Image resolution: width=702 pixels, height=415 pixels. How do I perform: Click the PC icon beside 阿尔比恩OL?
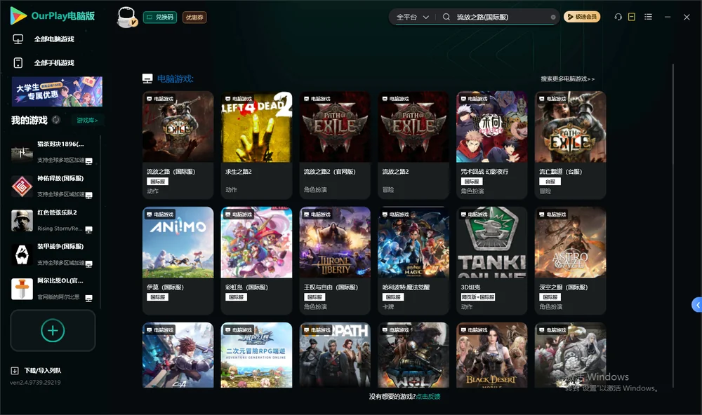pyautogui.click(x=88, y=299)
